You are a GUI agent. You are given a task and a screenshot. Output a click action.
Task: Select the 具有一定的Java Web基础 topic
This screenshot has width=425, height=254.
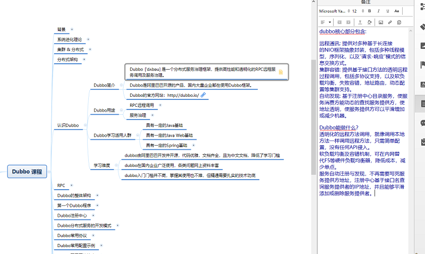[x=169, y=136]
